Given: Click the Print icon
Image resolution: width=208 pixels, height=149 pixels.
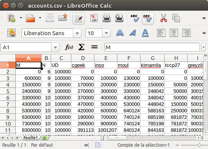Looking at the screenshot, I should click(x=107, y=18).
